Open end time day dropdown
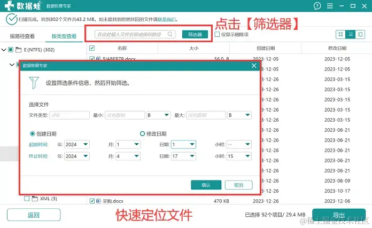372x228 pixels. pyautogui.click(x=183, y=156)
